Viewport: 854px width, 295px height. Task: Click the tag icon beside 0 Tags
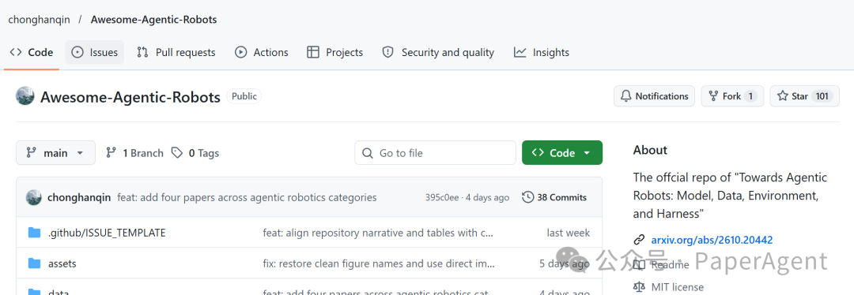(176, 153)
